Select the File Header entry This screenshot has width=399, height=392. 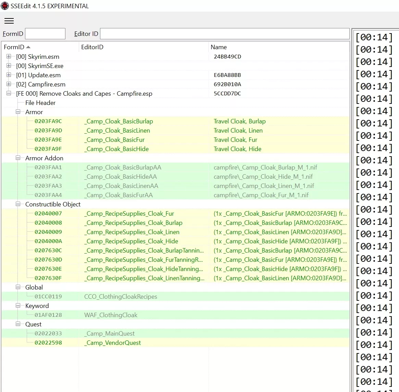(40, 103)
